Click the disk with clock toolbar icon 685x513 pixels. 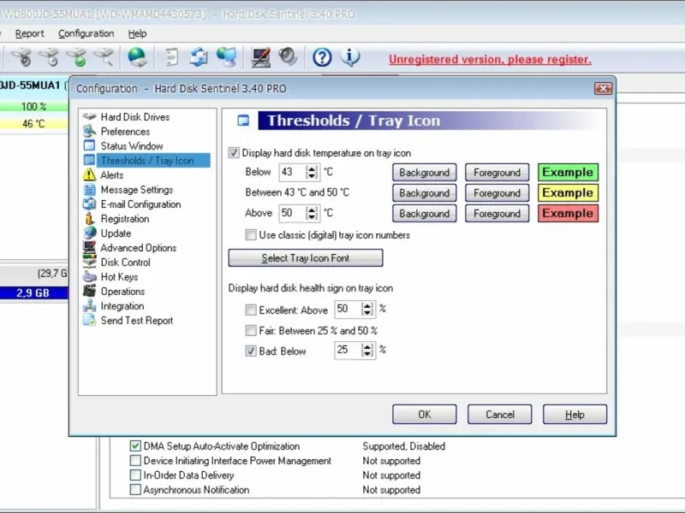coord(50,57)
